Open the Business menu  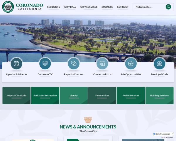point(107,7)
